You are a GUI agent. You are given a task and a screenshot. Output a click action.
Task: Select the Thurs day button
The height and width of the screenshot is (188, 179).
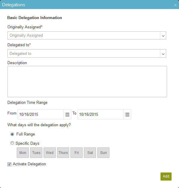tap(63, 152)
